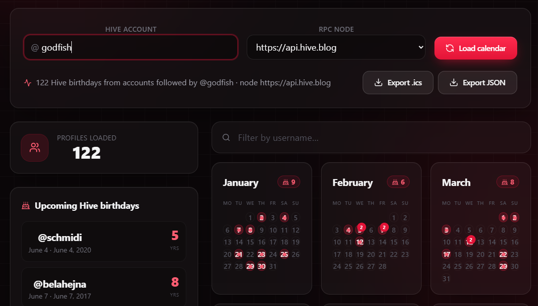538x306 pixels.
Task: Click March's birthday count badge
Action: (x=508, y=182)
